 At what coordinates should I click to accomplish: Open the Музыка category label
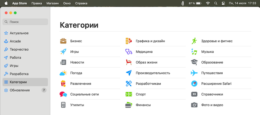pyautogui.click(x=208, y=52)
